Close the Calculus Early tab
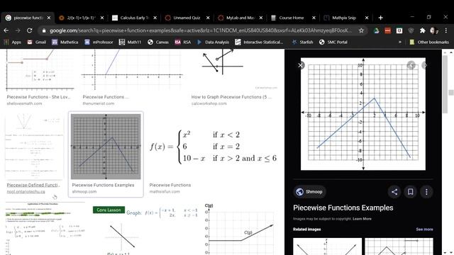This screenshot has height=255, width=454. (x=155, y=18)
